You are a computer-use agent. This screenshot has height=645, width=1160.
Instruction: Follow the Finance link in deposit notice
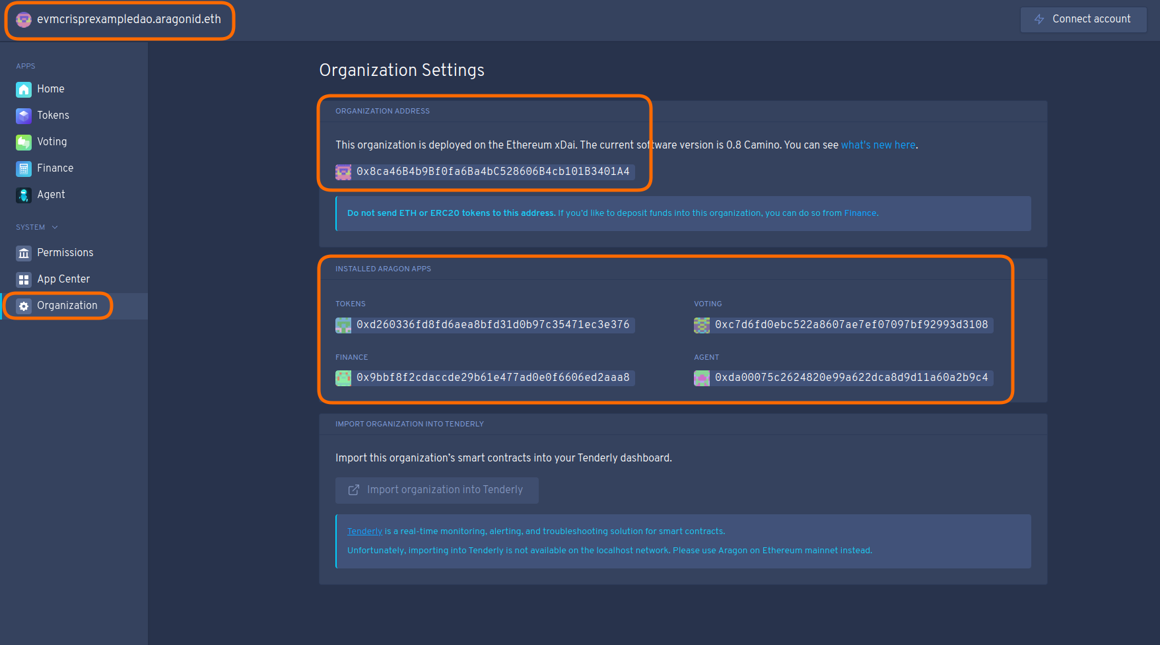coord(860,213)
